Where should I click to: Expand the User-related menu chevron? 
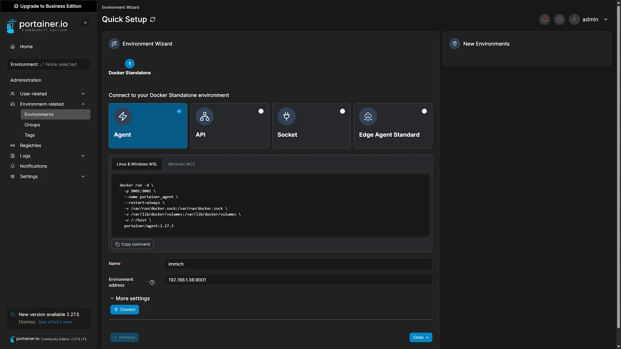tap(83, 94)
